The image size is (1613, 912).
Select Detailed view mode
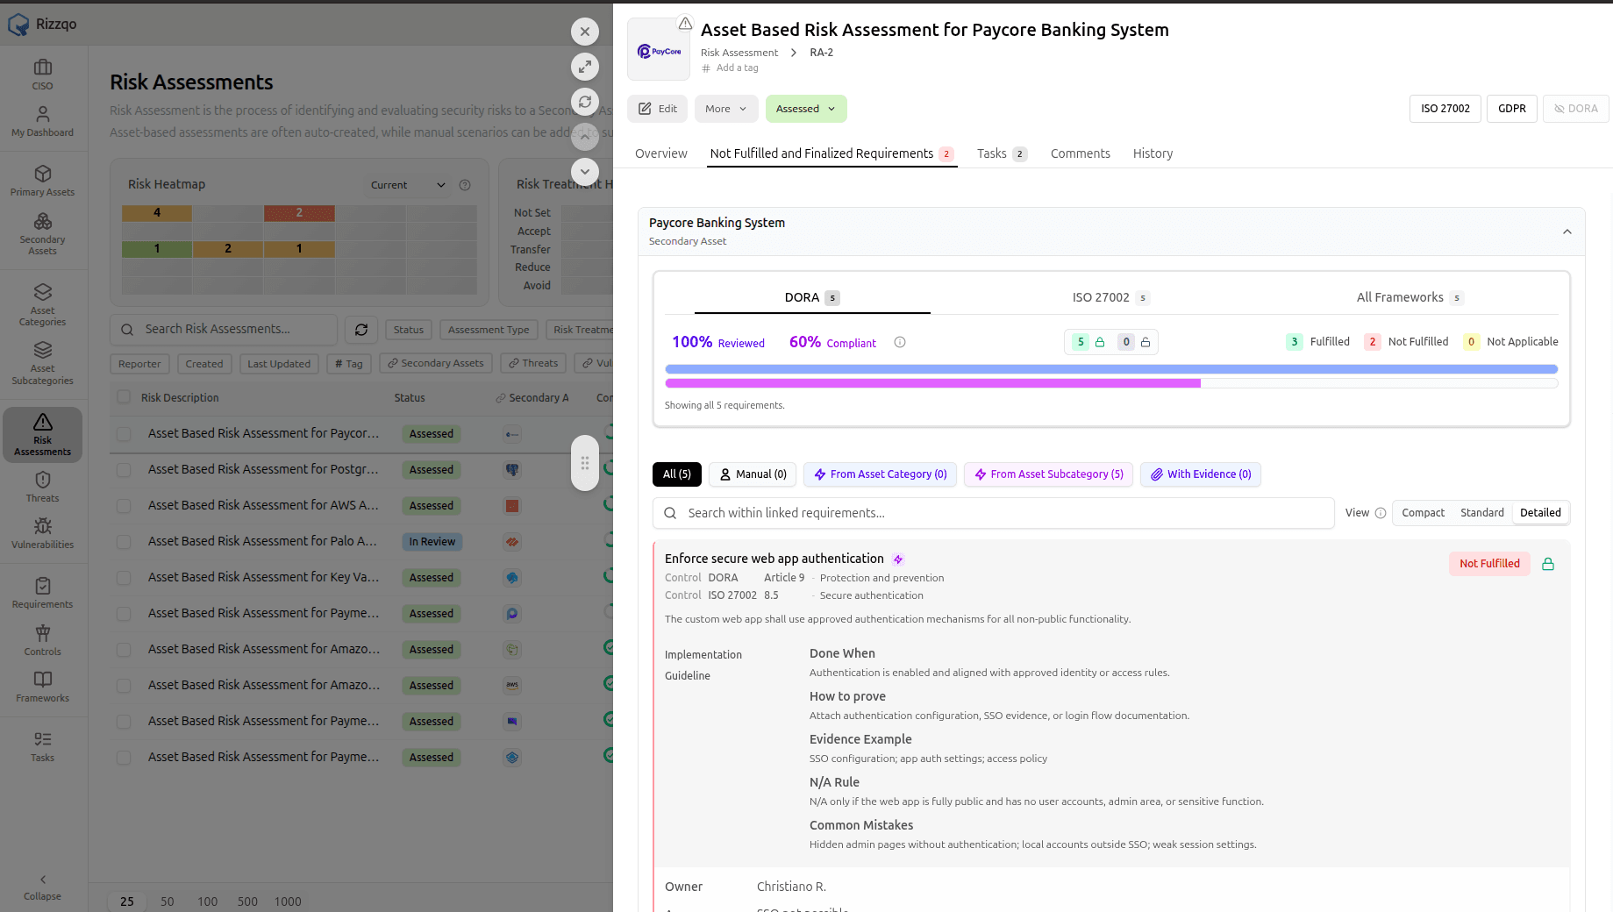1540,513
